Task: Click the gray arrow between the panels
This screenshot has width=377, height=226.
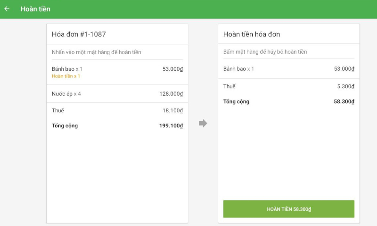Action: [x=203, y=124]
